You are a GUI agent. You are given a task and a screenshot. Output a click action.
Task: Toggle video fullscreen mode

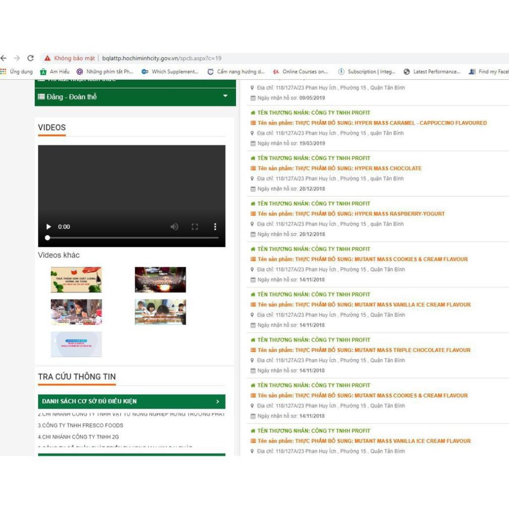(195, 227)
